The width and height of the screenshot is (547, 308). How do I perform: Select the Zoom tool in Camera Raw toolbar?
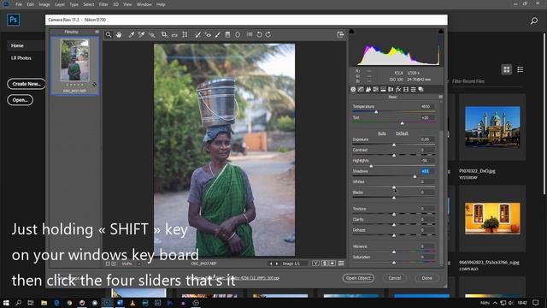109,34
